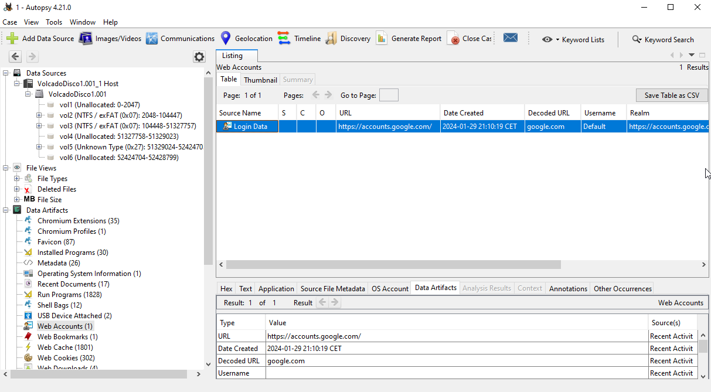Collapse the Data Sources tree node
711x392 pixels.
click(6, 73)
